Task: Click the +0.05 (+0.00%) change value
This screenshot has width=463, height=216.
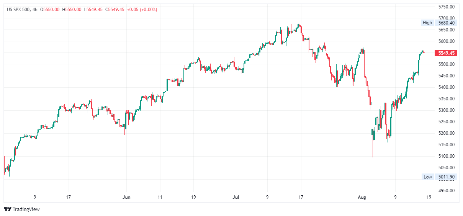Action: (x=142, y=10)
